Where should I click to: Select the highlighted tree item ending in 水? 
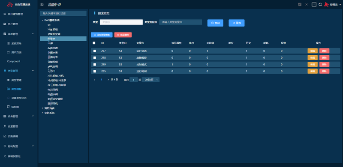tap(63, 39)
